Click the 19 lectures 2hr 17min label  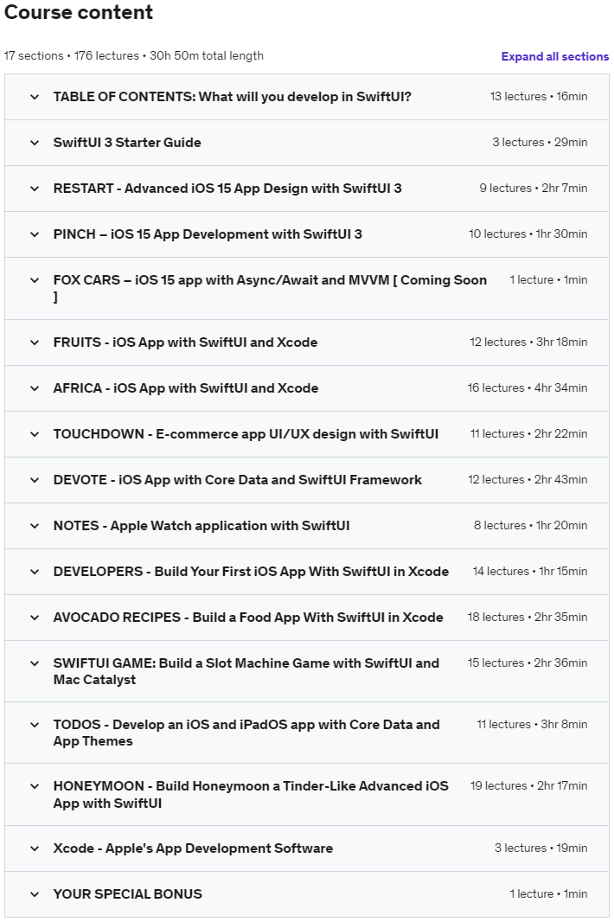[528, 786]
